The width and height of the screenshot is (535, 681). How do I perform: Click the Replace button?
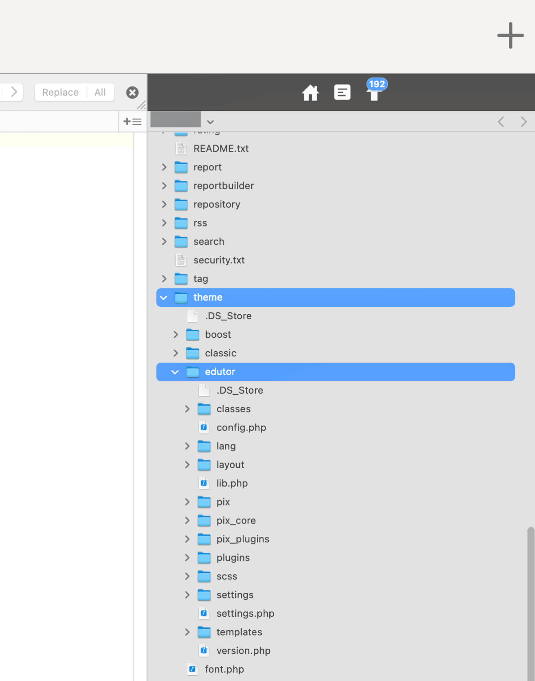pos(60,92)
